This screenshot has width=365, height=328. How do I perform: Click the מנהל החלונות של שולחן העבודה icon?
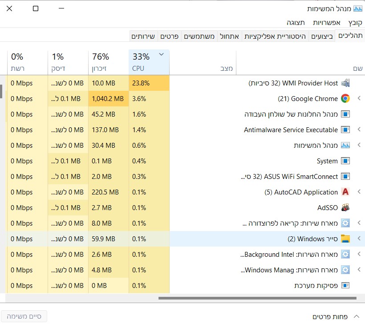tap(345, 114)
